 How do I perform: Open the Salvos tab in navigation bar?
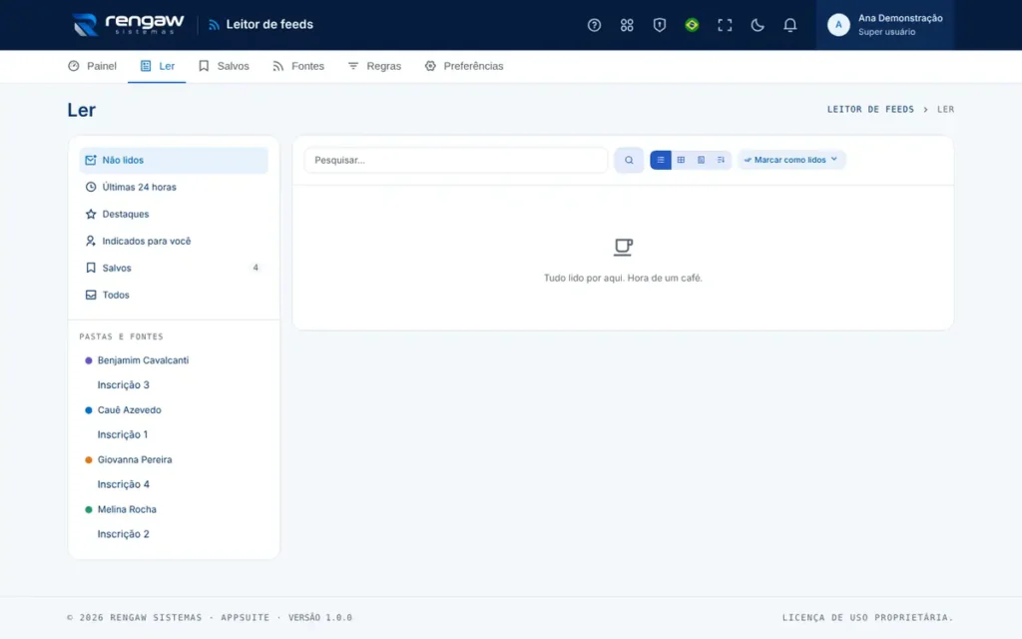(224, 66)
